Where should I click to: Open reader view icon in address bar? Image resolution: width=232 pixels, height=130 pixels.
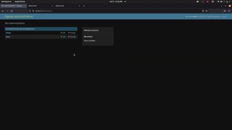[x=203, y=11]
